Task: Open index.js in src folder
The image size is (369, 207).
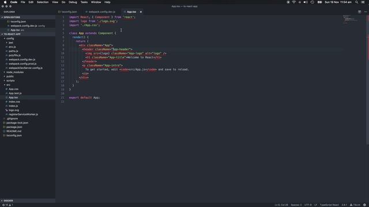Action: [28, 106]
